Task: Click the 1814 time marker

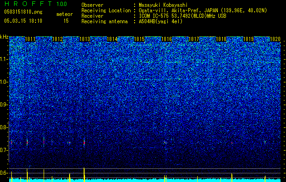Action: (112, 39)
